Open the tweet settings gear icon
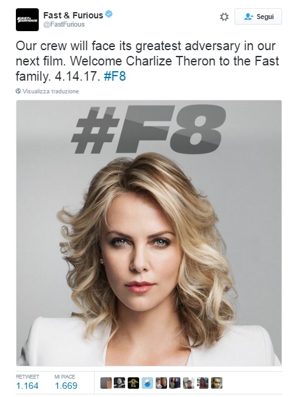Screen dimensions: 298x397 pos(224,17)
